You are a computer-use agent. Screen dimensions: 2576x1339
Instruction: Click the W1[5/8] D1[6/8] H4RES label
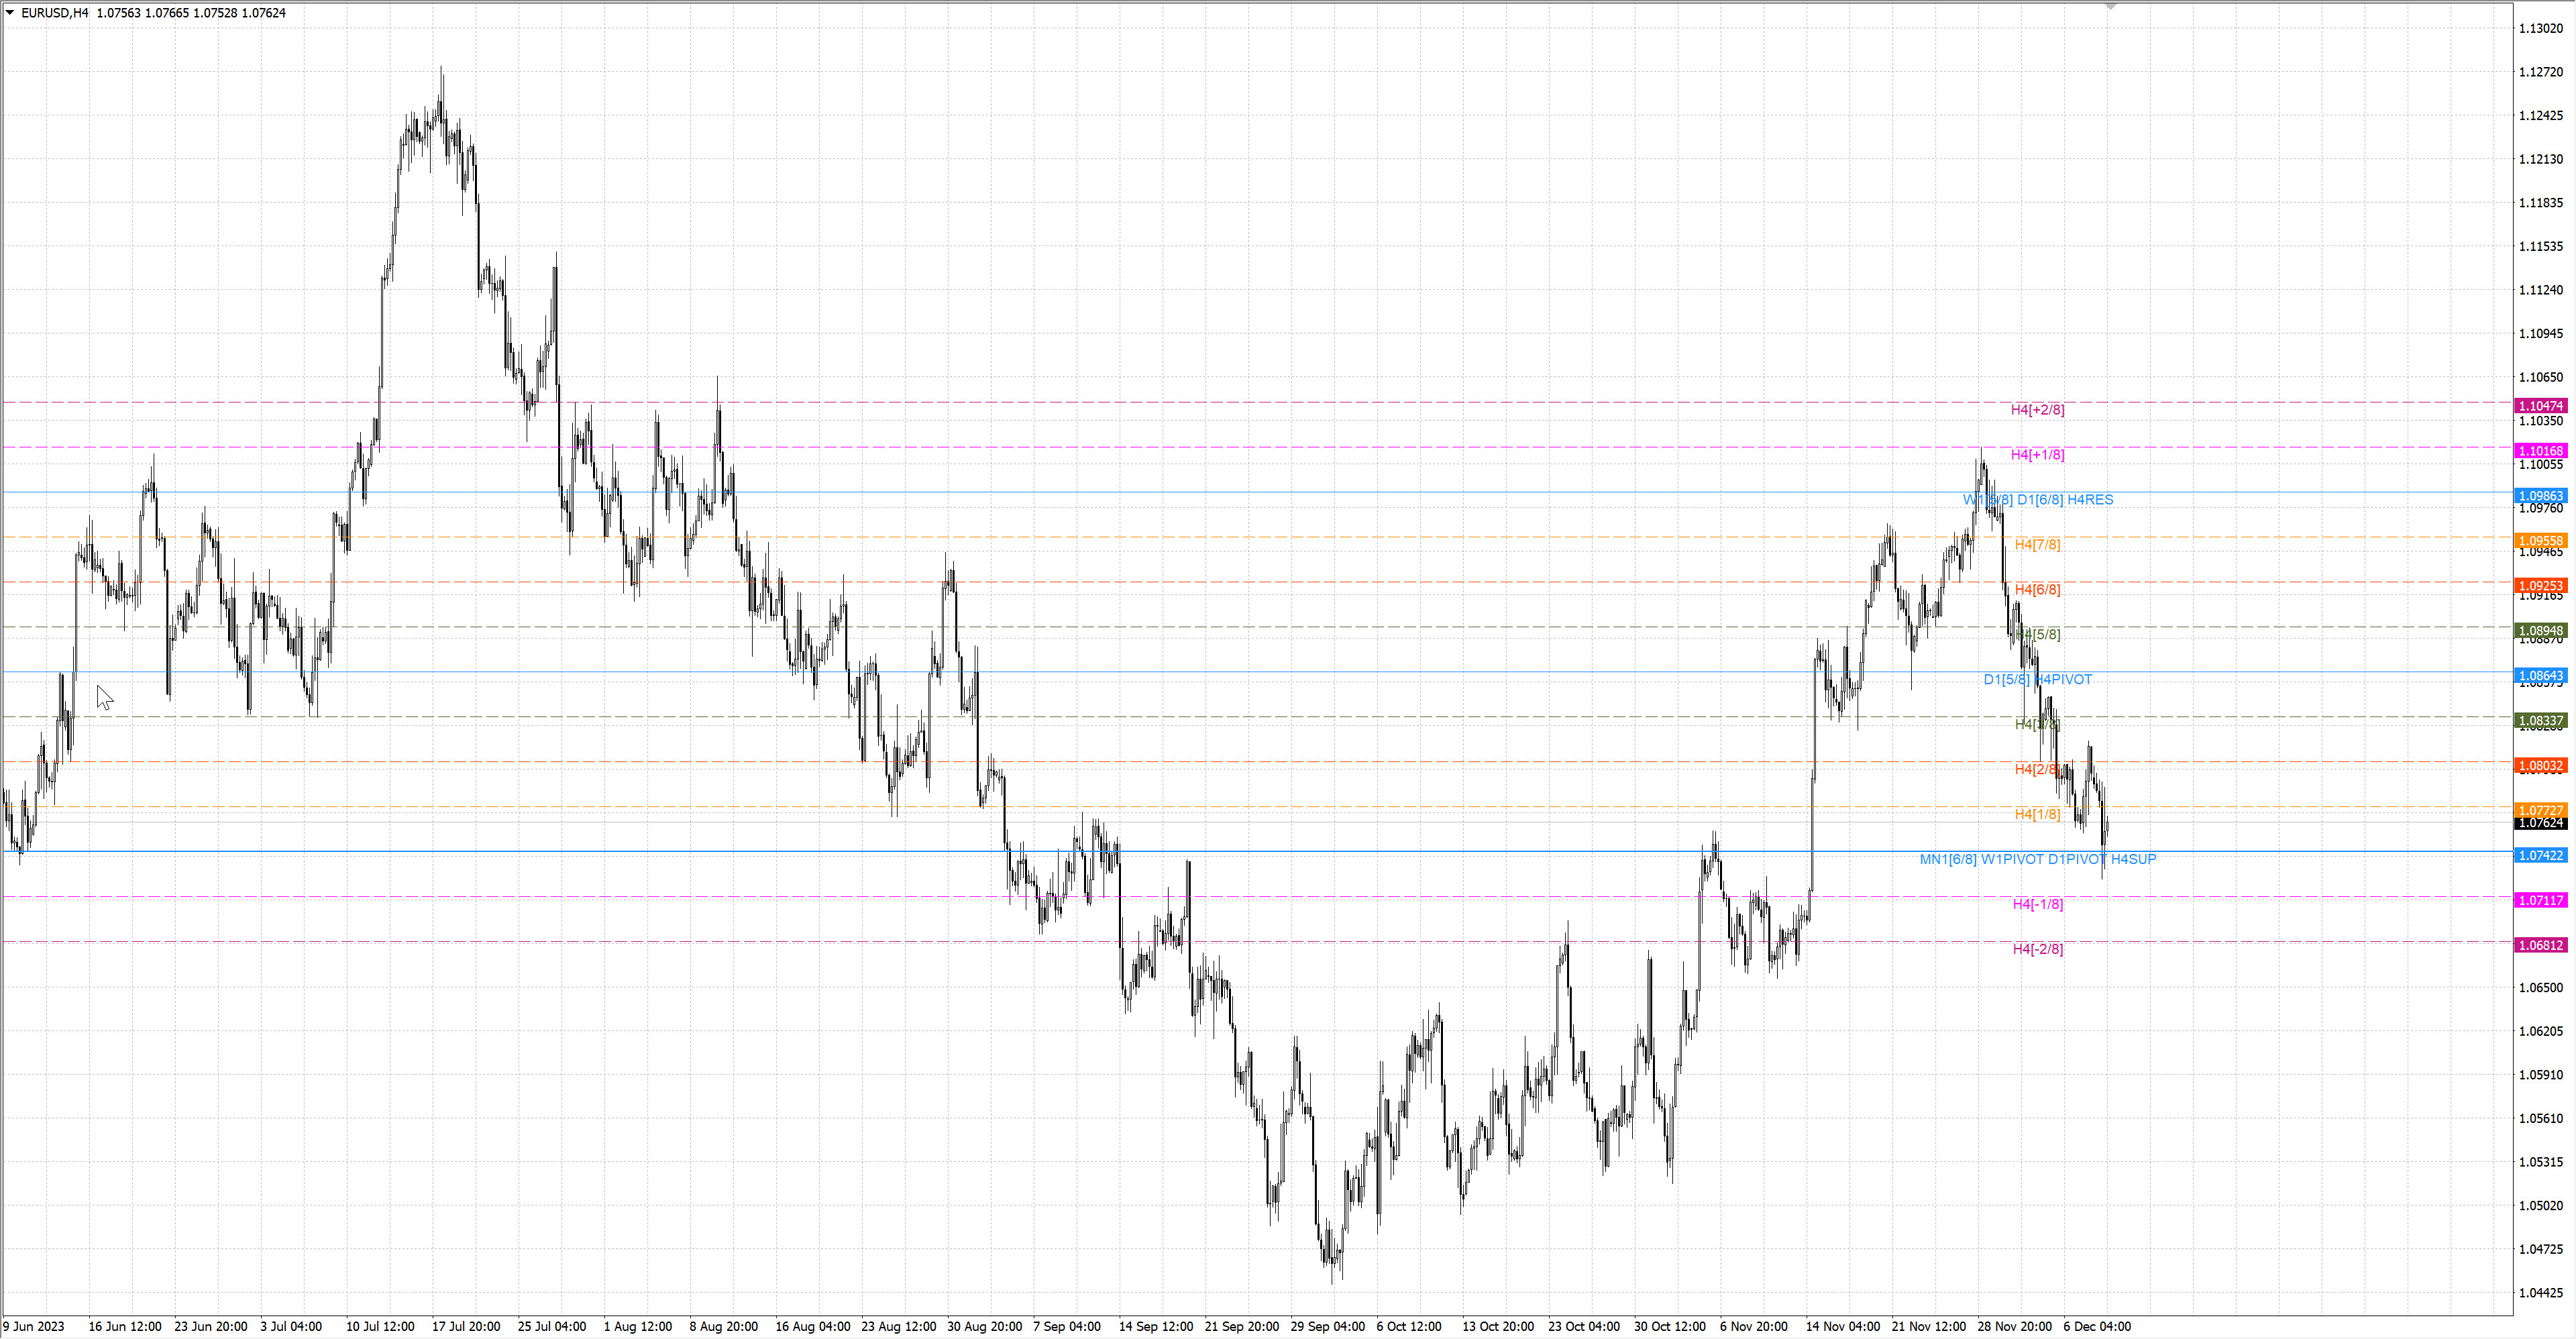click(x=2038, y=500)
